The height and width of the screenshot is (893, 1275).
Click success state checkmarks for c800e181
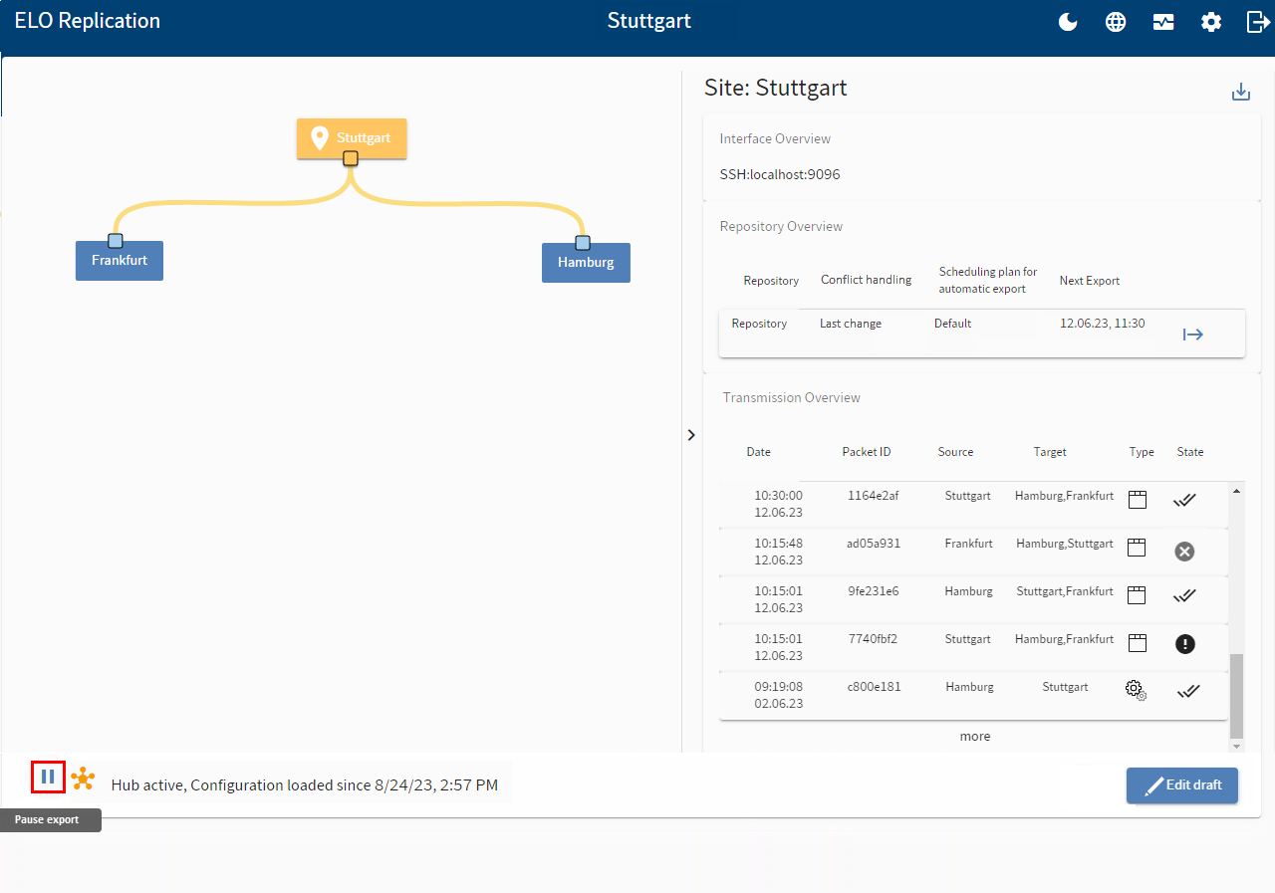pyautogui.click(x=1187, y=691)
